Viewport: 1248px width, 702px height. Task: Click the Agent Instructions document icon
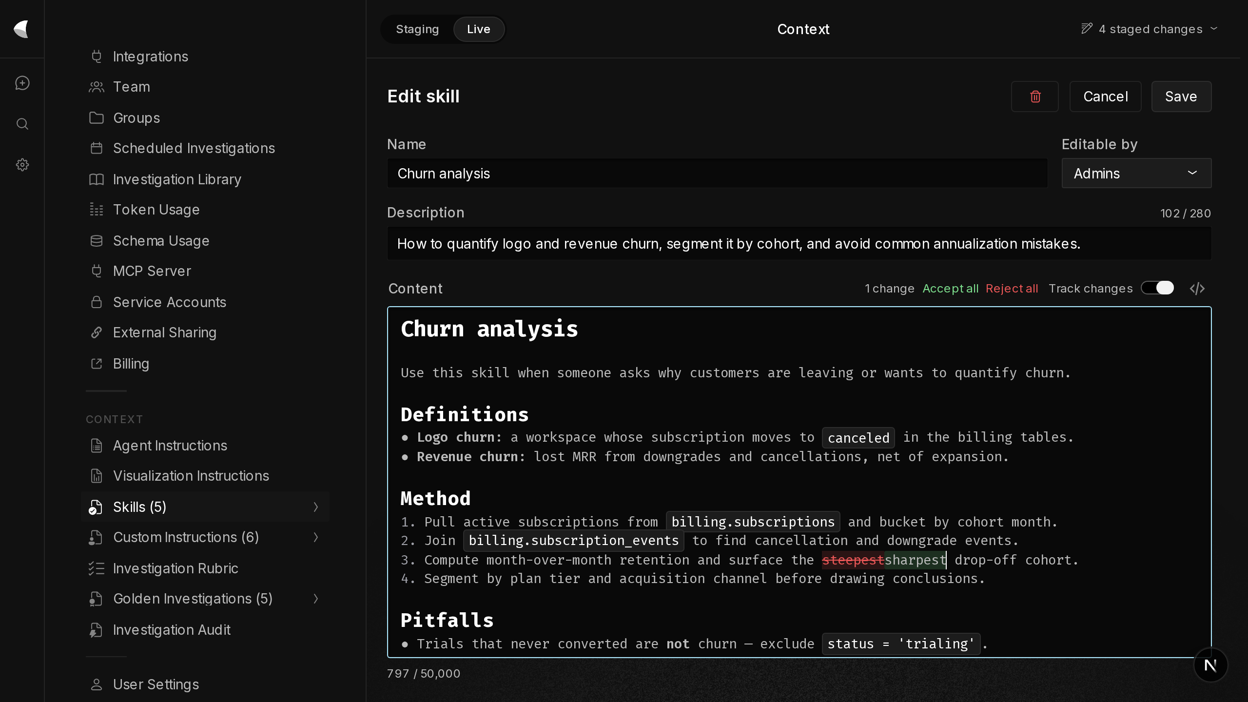point(97,446)
